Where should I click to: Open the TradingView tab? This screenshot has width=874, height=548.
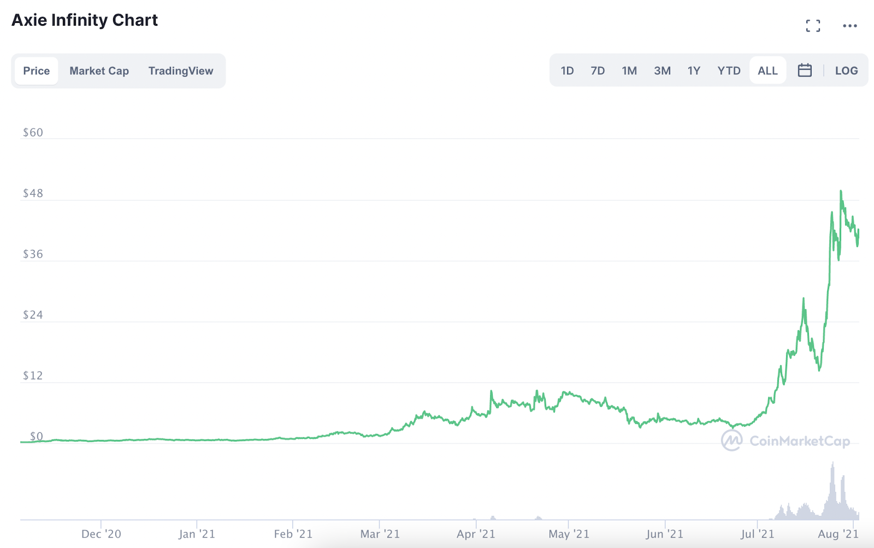click(x=181, y=71)
